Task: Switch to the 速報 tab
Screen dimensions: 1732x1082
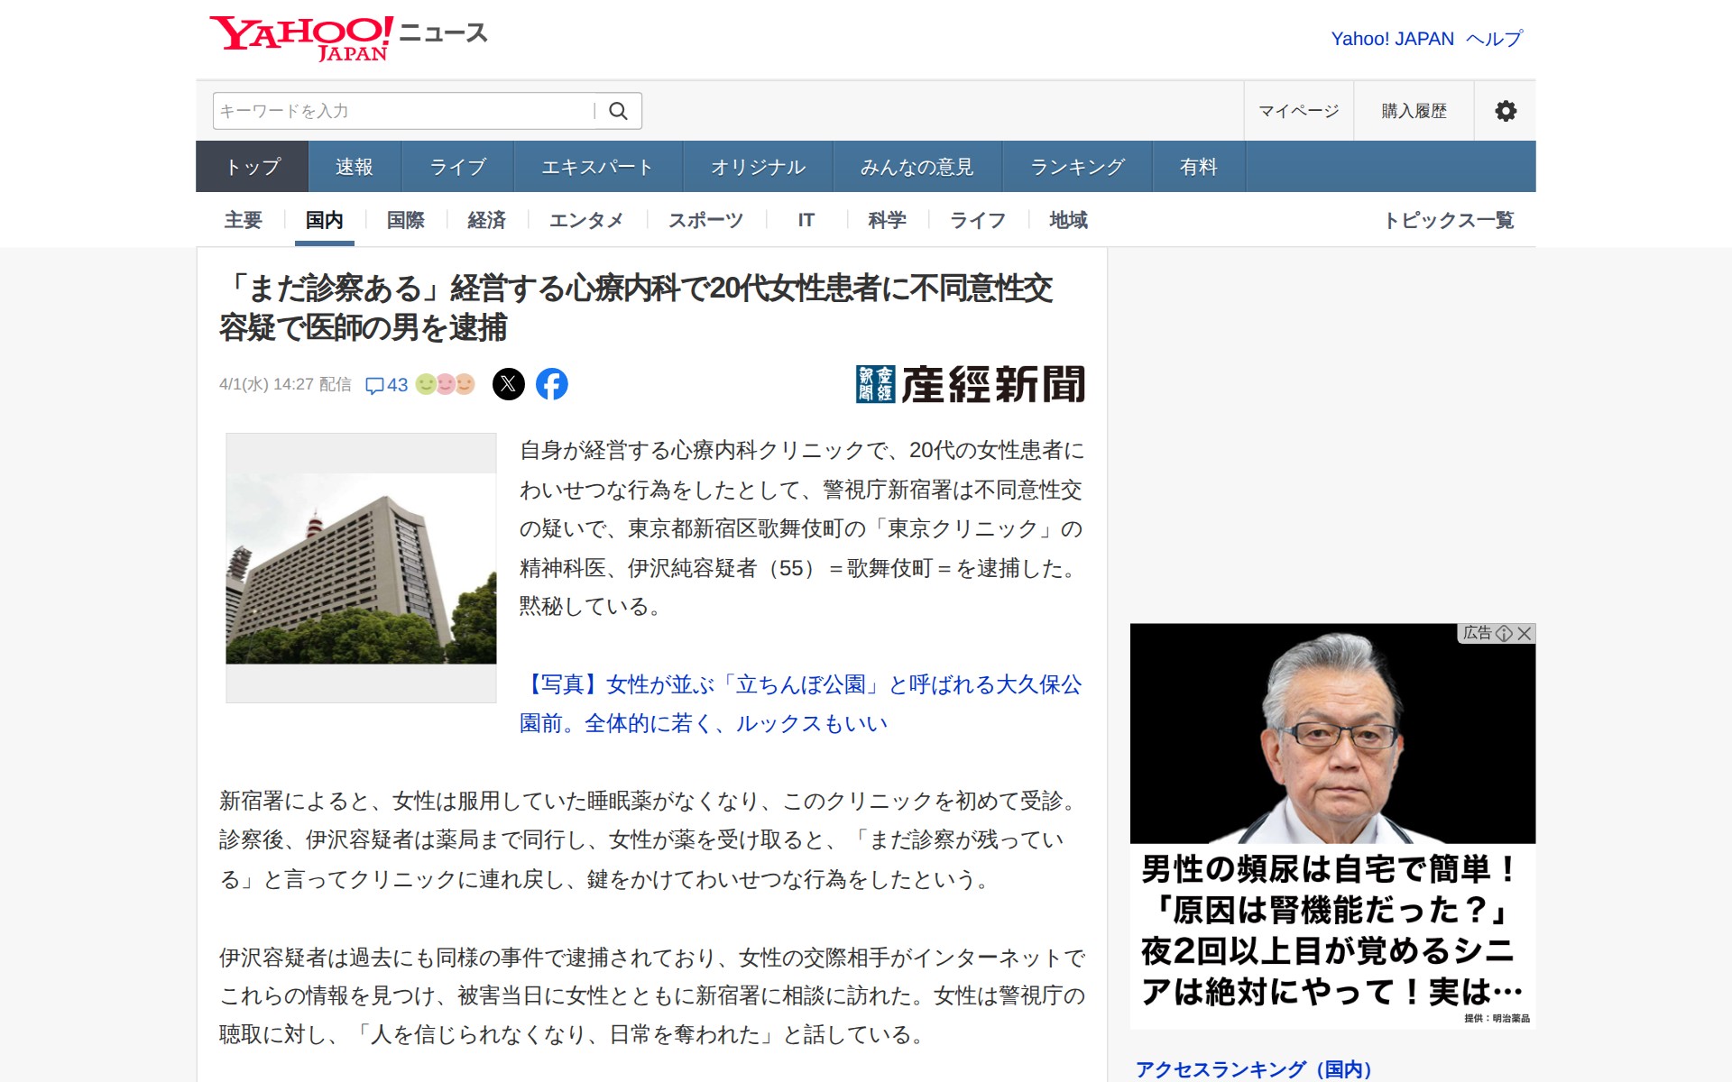Action: point(354,167)
